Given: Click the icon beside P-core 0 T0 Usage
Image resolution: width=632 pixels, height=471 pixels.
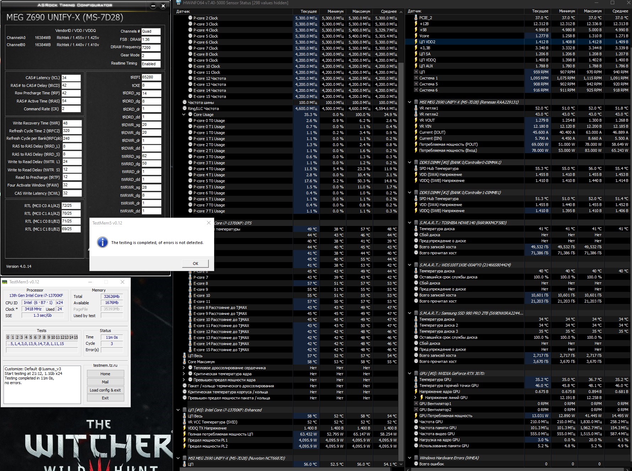Looking at the screenshot, I should [x=190, y=121].
